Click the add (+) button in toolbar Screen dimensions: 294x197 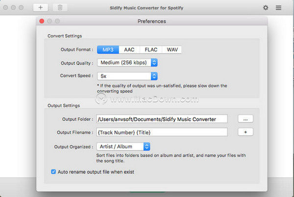tap(41, 8)
